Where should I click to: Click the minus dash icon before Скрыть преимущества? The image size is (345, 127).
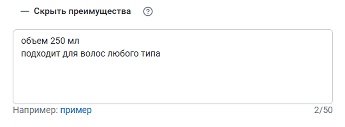tap(25, 12)
